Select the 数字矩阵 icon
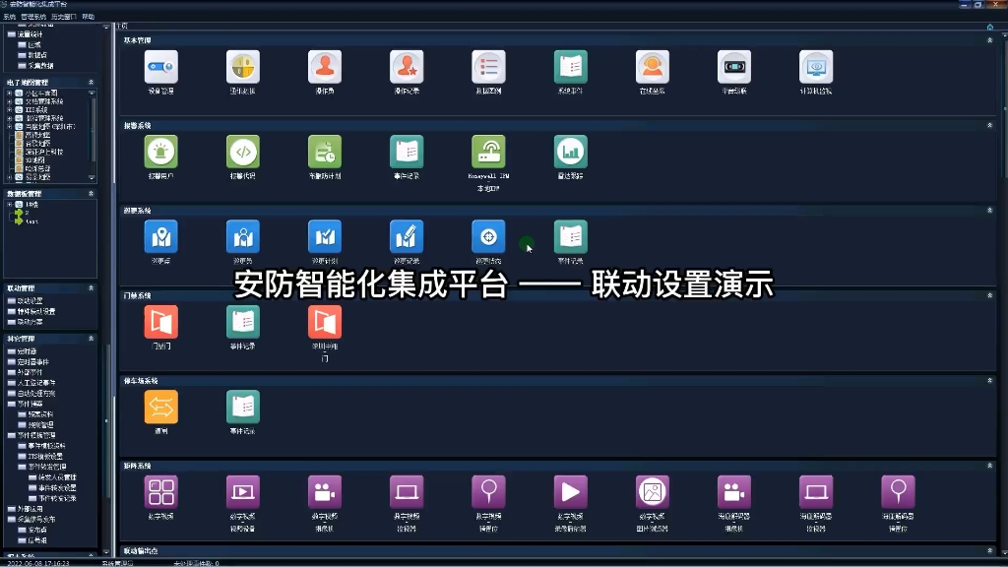This screenshot has width=1008, height=567. (160, 492)
